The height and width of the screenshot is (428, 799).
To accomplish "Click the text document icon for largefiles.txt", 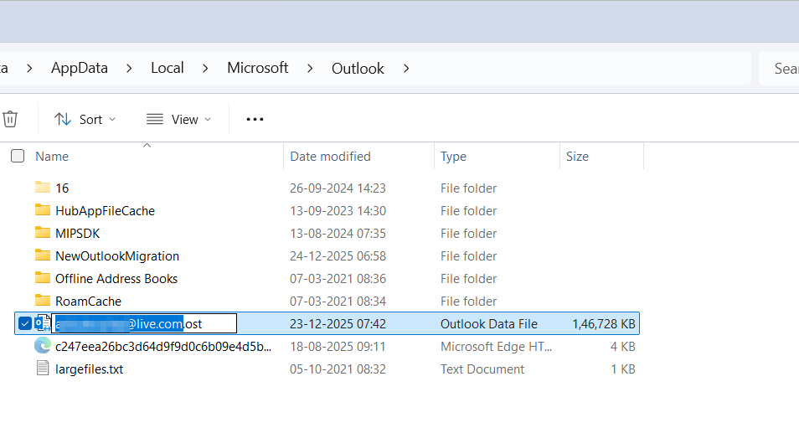I will (43, 369).
